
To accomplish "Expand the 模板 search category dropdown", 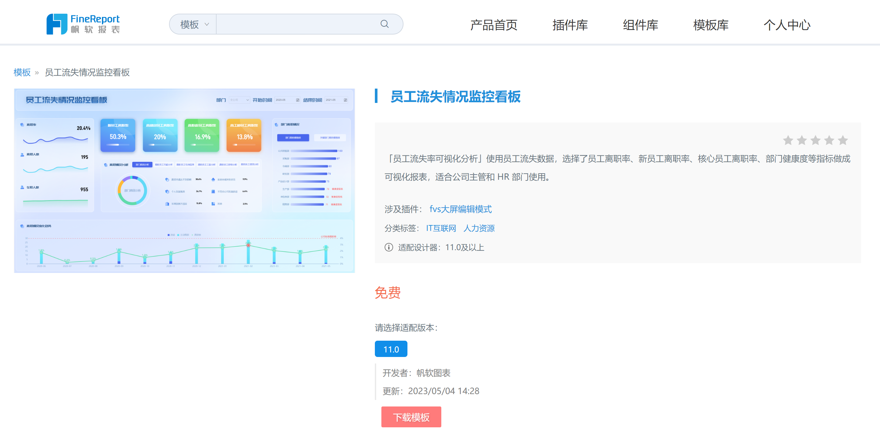I will coord(194,24).
